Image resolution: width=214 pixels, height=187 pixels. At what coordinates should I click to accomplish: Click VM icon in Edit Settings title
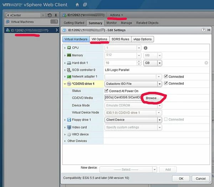[64, 30]
